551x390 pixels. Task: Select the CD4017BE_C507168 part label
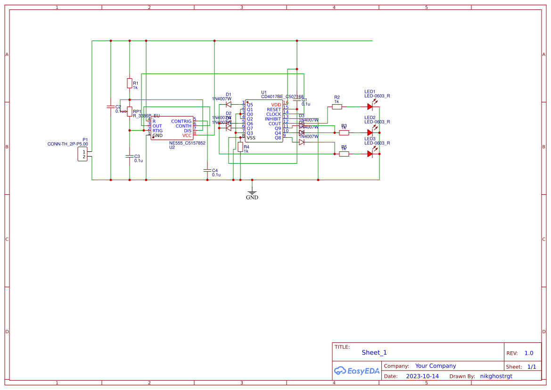coord(282,97)
